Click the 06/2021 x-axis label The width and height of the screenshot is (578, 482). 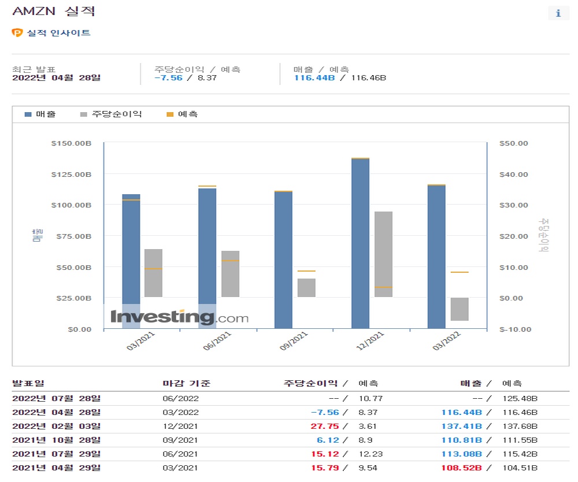point(217,341)
